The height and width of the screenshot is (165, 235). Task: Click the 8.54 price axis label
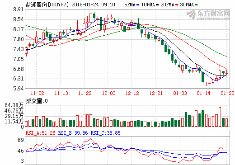19,19
